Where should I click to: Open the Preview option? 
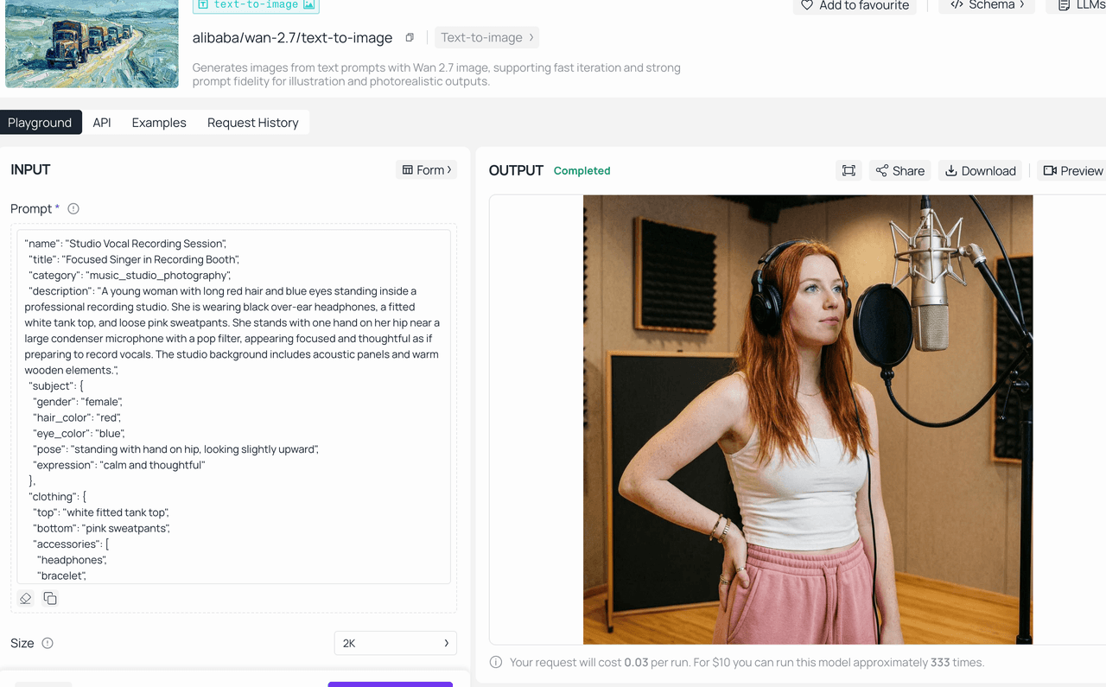(1072, 170)
